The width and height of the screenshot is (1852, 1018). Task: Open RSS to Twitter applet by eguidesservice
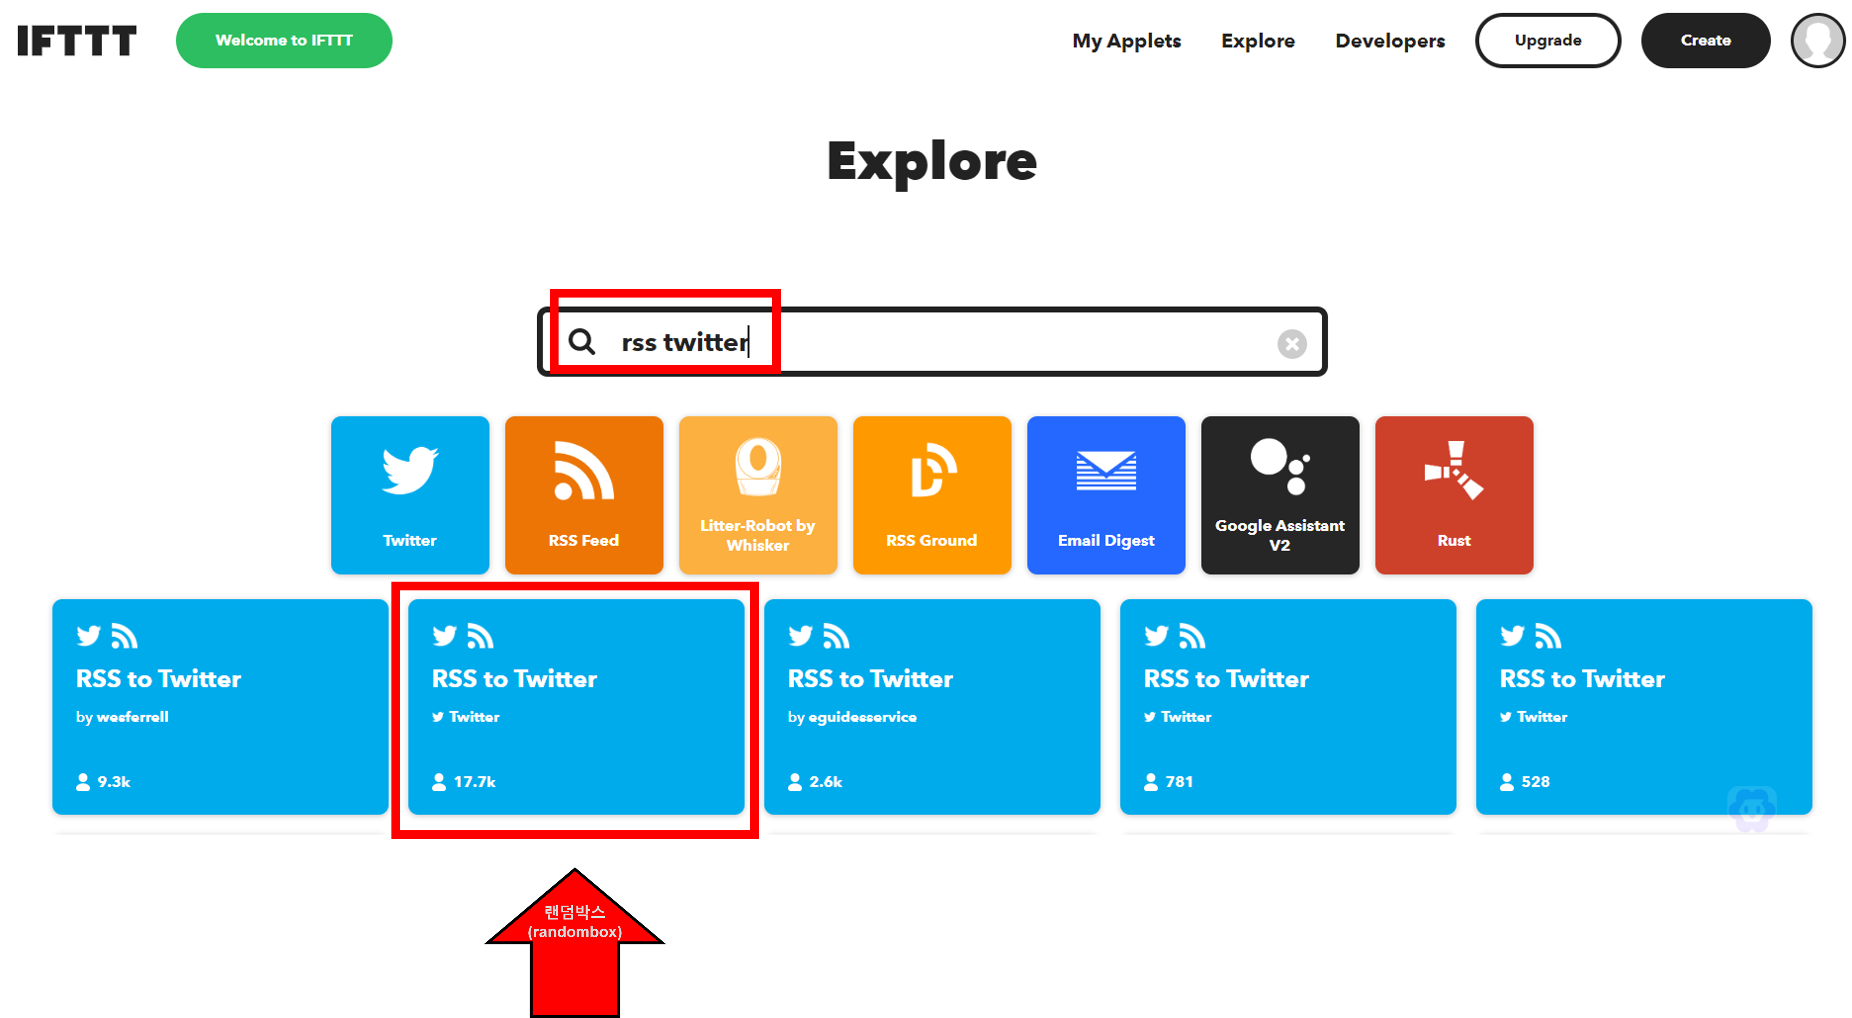pos(932,706)
